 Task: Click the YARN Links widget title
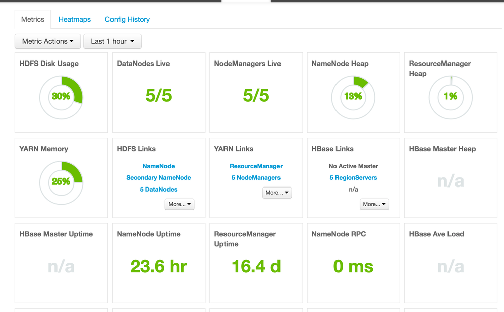coord(234,149)
